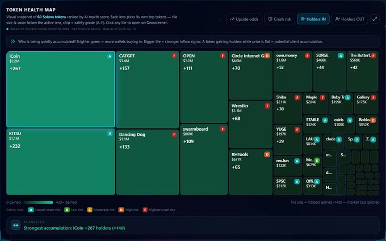The width and height of the screenshot is (386, 241).
Task: Click the A safety chip on osiris
Action: point(350,120)
